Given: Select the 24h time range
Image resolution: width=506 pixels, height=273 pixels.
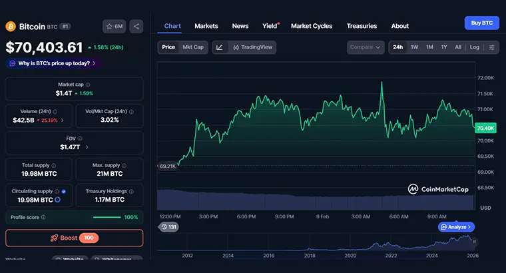Looking at the screenshot, I should click(397, 47).
